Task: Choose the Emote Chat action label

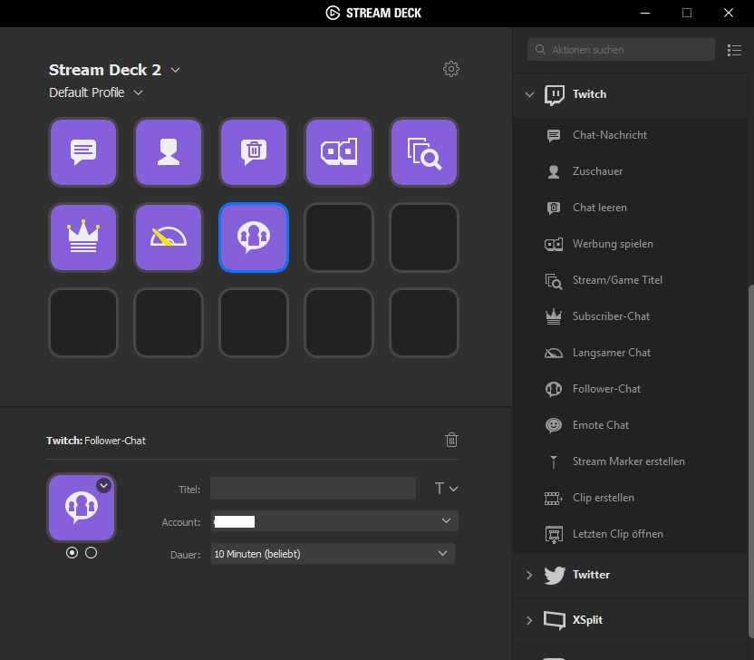Action: click(x=601, y=425)
